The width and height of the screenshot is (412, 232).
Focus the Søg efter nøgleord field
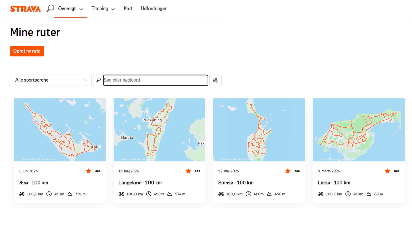coord(156,80)
